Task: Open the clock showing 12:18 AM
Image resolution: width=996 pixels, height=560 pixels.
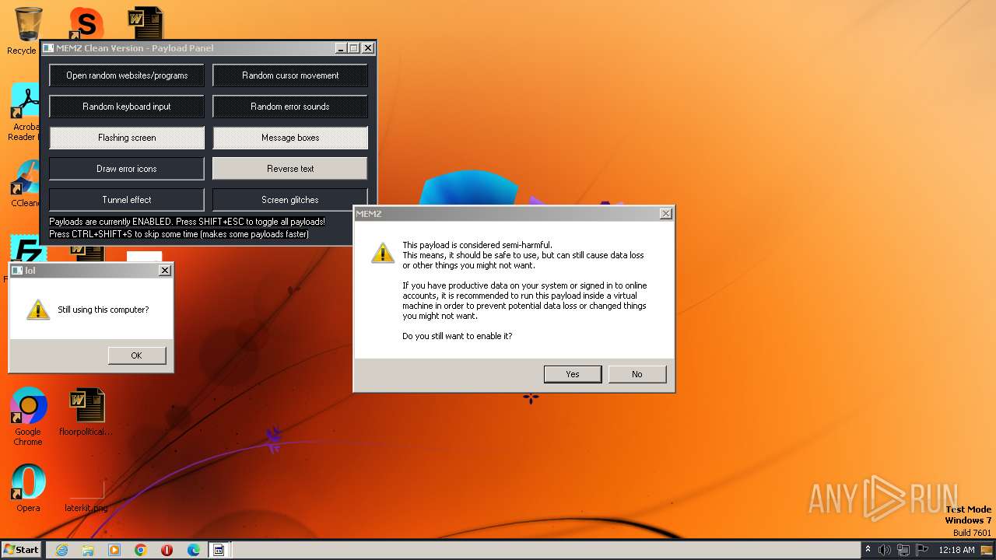Action: (956, 550)
